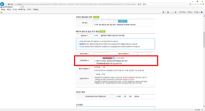
Task: Open the browser home icon
Action: 195,4
